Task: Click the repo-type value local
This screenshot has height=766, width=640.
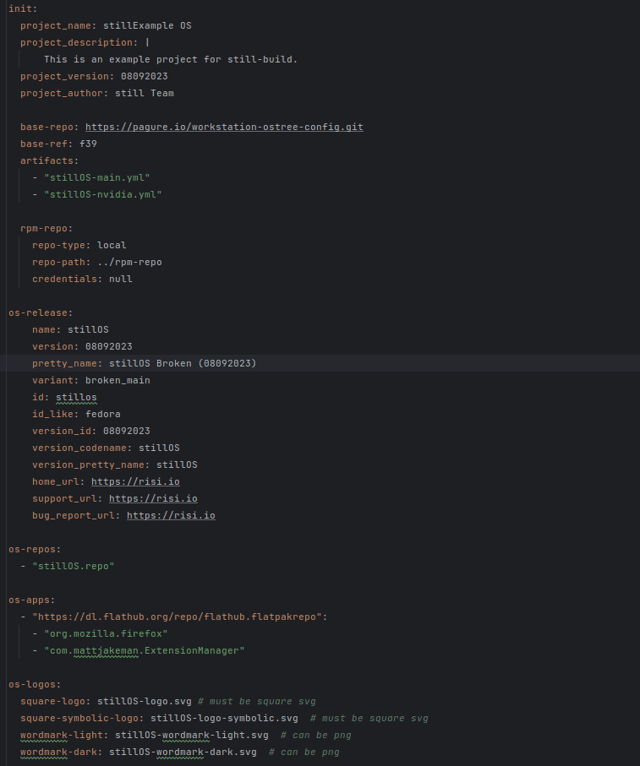Action: tap(112, 245)
